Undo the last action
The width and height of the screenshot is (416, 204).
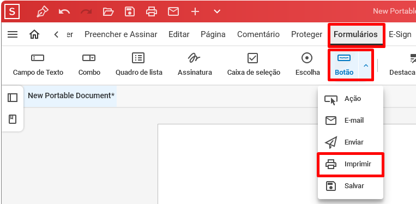(64, 11)
